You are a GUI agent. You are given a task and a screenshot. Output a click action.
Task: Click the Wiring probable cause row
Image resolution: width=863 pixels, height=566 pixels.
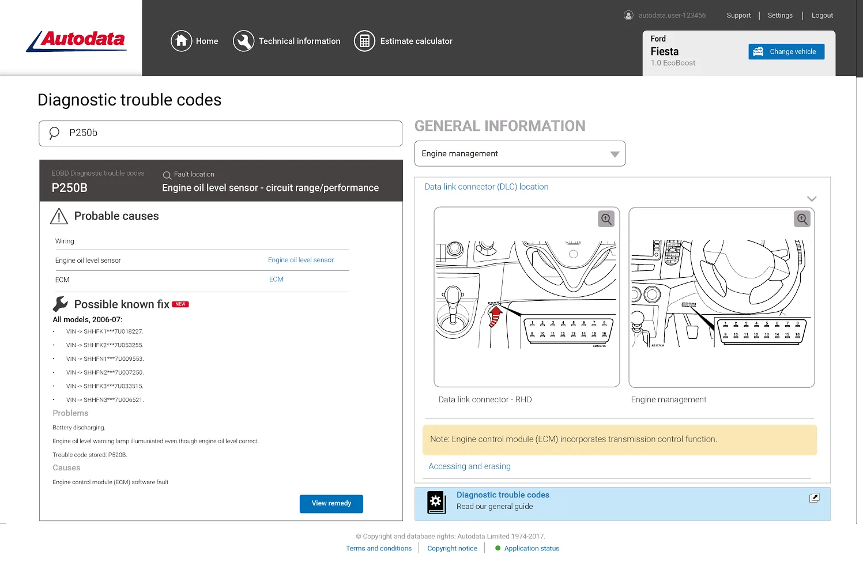[202, 241]
